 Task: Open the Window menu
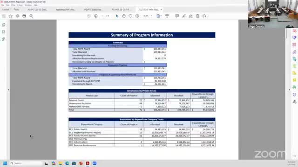tap(28, 5)
